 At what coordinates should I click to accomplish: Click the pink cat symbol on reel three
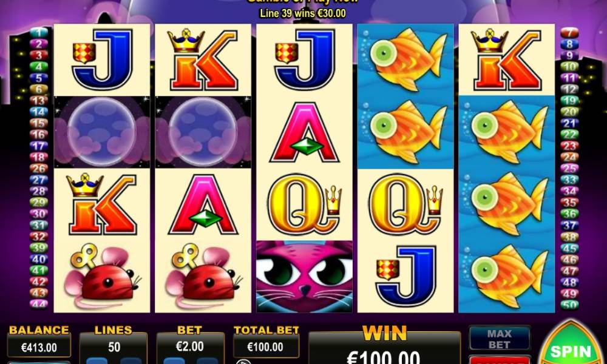304,276
